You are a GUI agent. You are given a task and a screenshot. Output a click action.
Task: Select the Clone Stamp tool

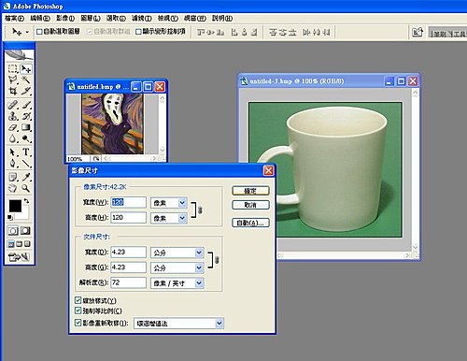[x=13, y=116]
